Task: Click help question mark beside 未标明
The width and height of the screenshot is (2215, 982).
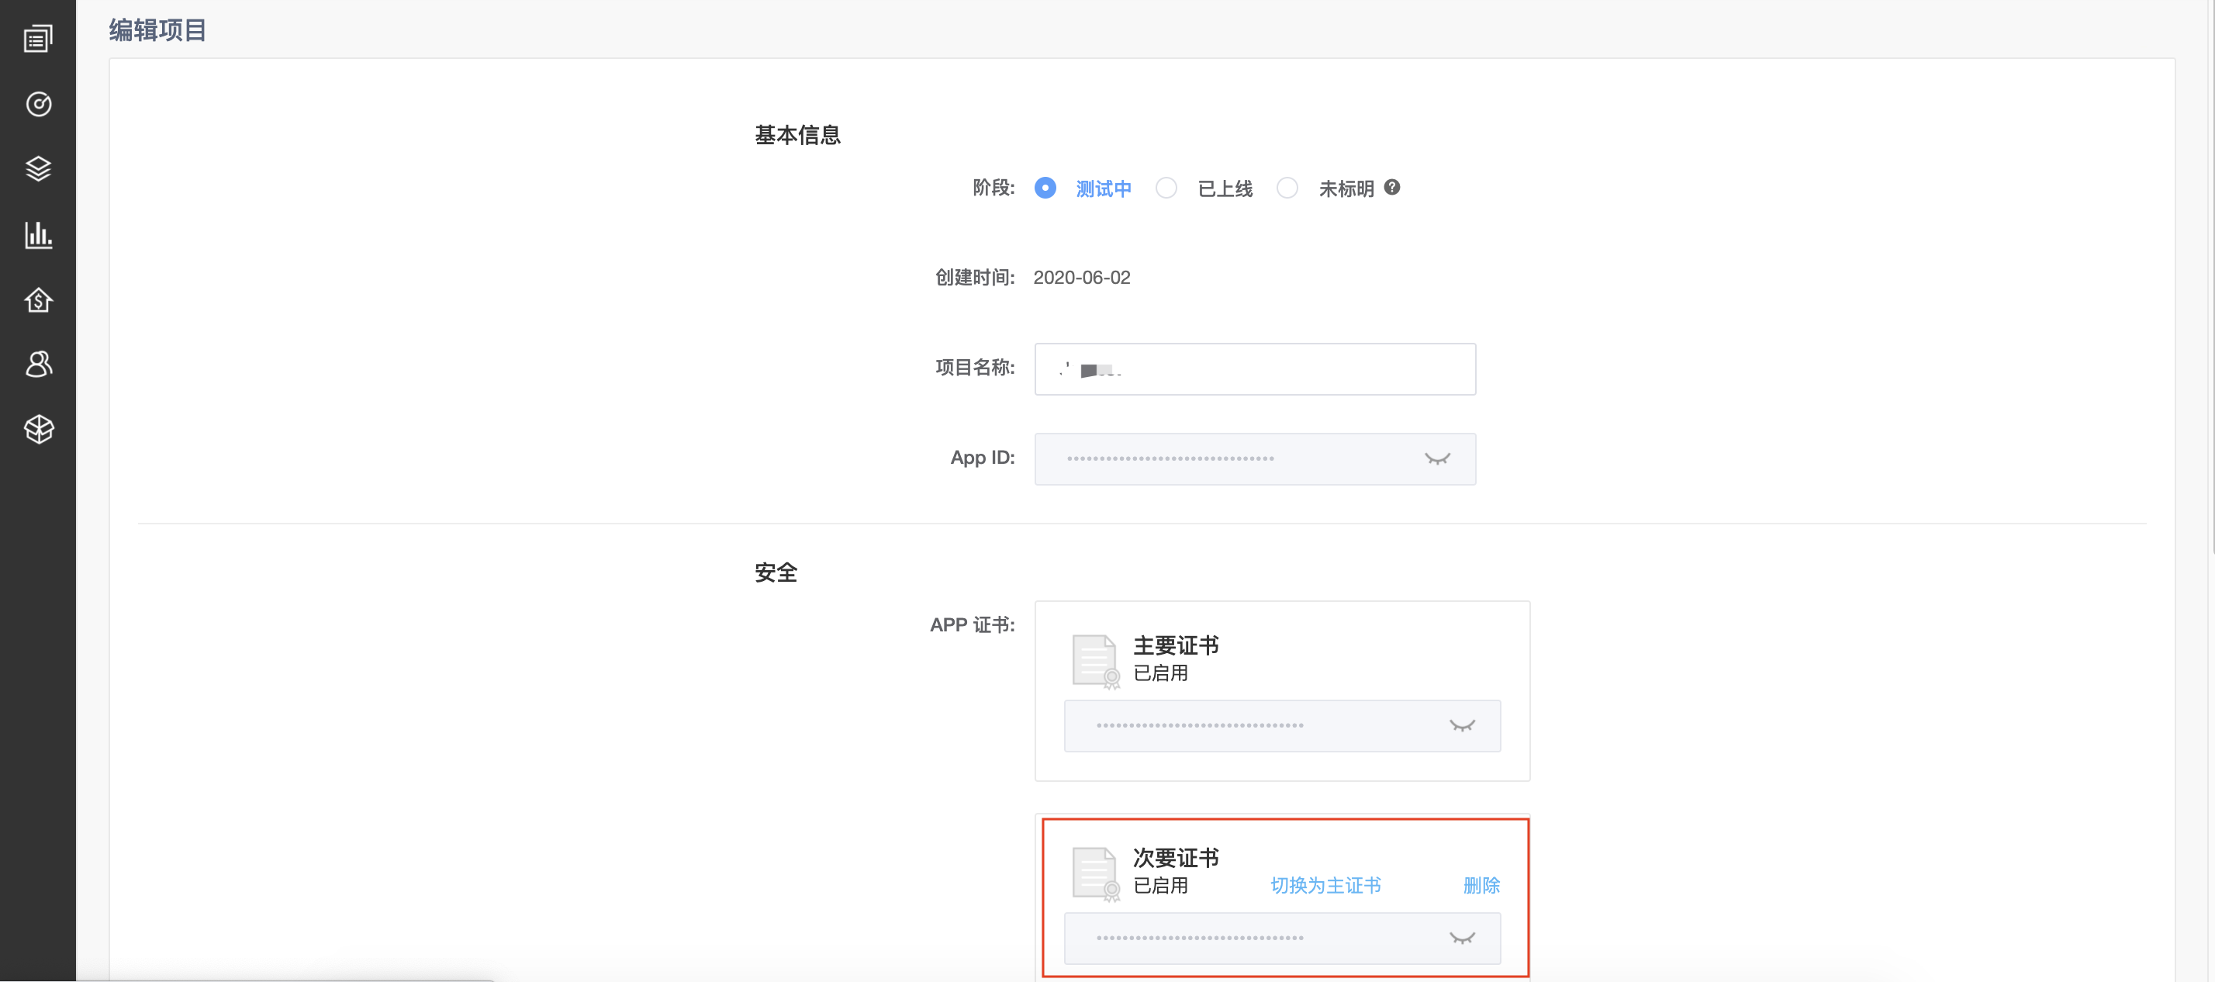Action: click(1391, 187)
